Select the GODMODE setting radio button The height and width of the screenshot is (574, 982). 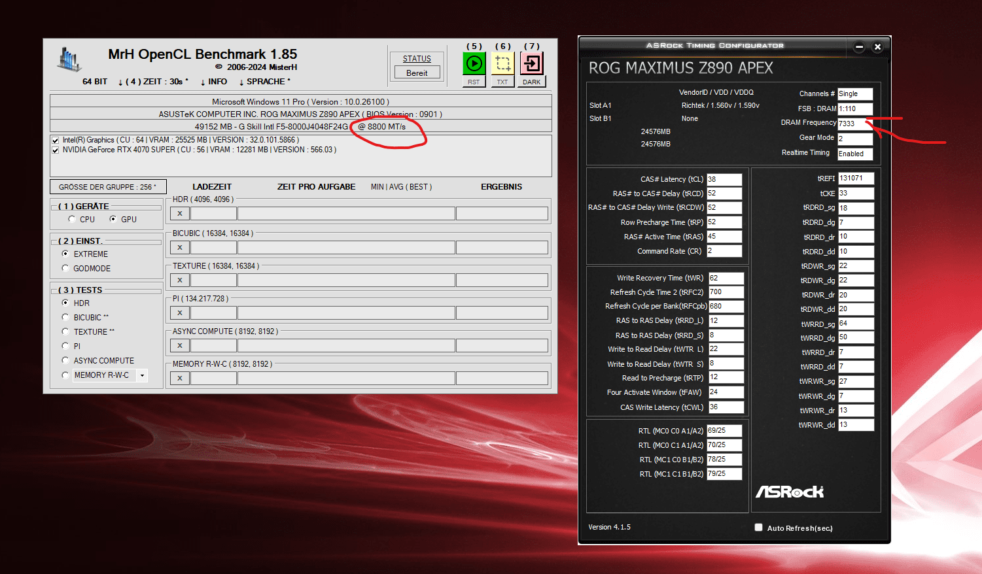(x=65, y=268)
